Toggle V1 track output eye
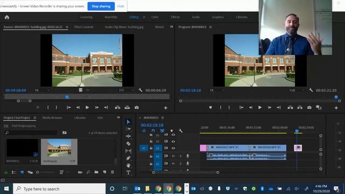The image size is (345, 194). click(x=174, y=148)
